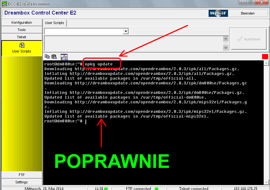This screenshot has width=270, height=190.
Task: Click the User Scripts sidebar icon
Action: click(x=22, y=46)
